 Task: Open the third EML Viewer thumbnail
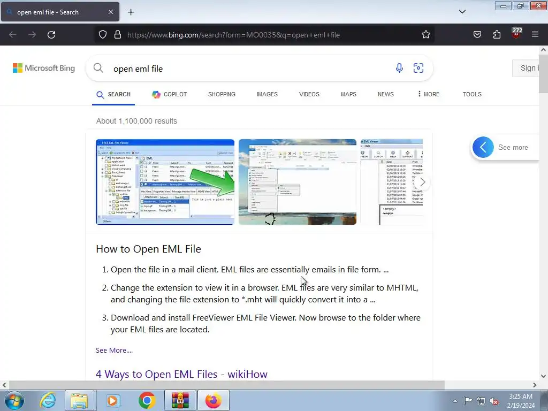click(x=391, y=182)
